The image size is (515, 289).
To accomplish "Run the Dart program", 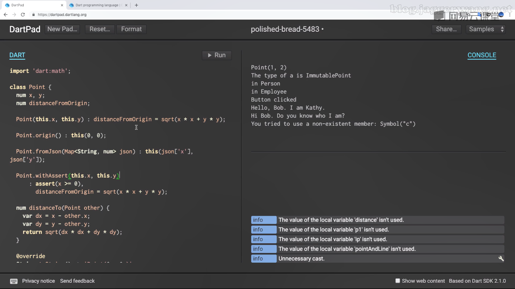I will (x=217, y=55).
